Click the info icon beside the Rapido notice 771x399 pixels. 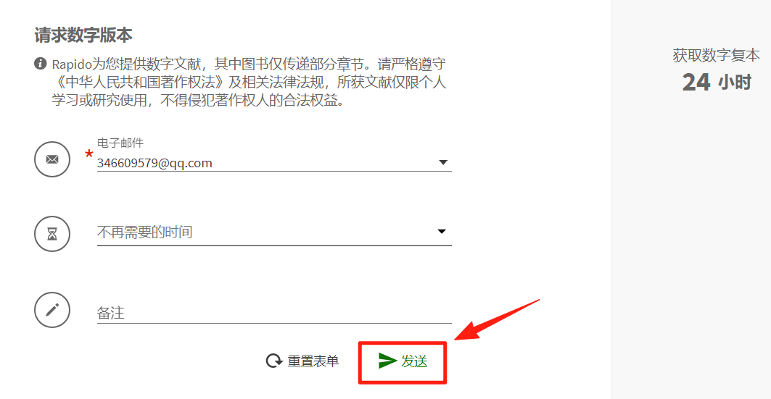coord(41,63)
